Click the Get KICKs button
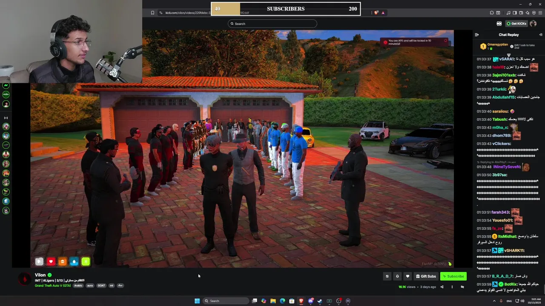 coord(516,23)
